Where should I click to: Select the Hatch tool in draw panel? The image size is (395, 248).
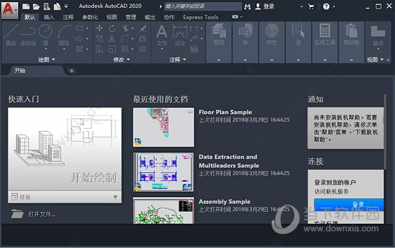(x=79, y=49)
